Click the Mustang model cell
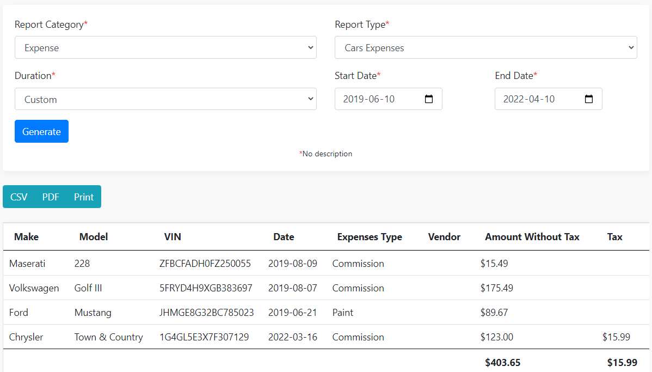This screenshot has height=372, width=652. tap(93, 313)
